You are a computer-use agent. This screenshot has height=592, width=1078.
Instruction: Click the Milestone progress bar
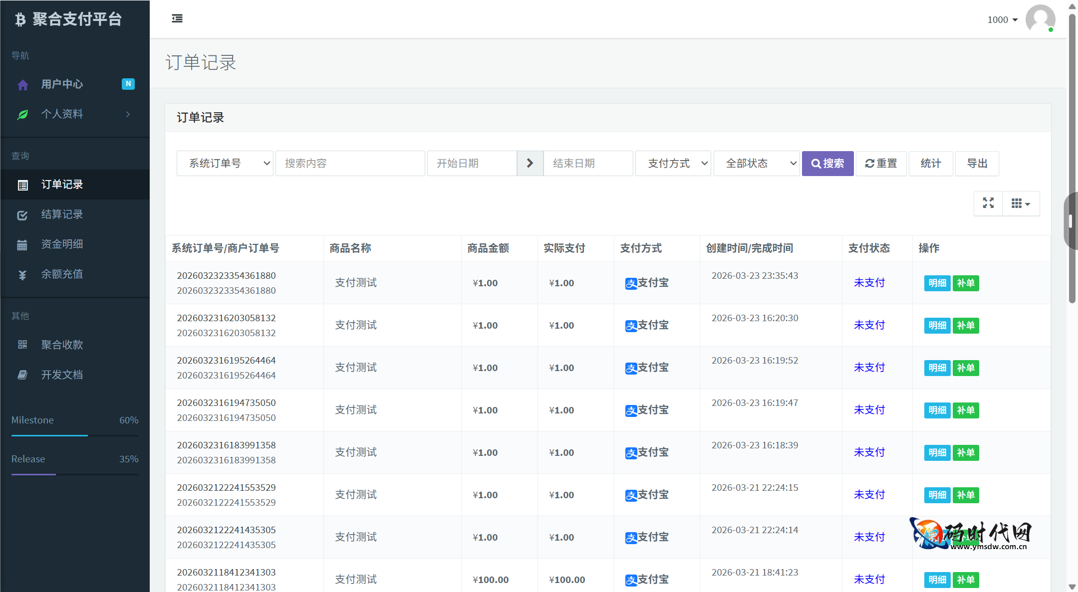[75, 435]
